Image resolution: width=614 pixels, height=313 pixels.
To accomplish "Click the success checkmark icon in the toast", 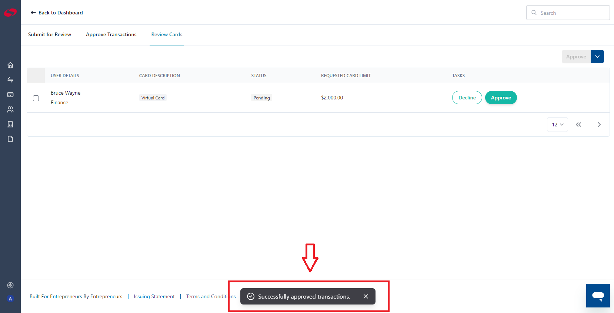I will pyautogui.click(x=251, y=296).
